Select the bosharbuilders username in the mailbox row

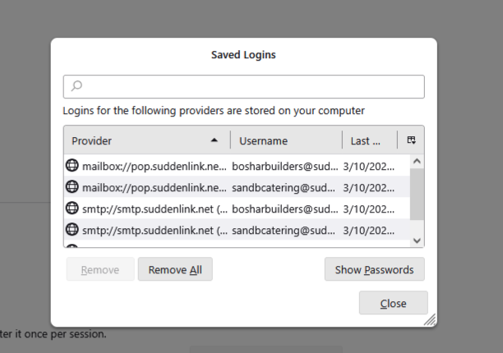(284, 165)
